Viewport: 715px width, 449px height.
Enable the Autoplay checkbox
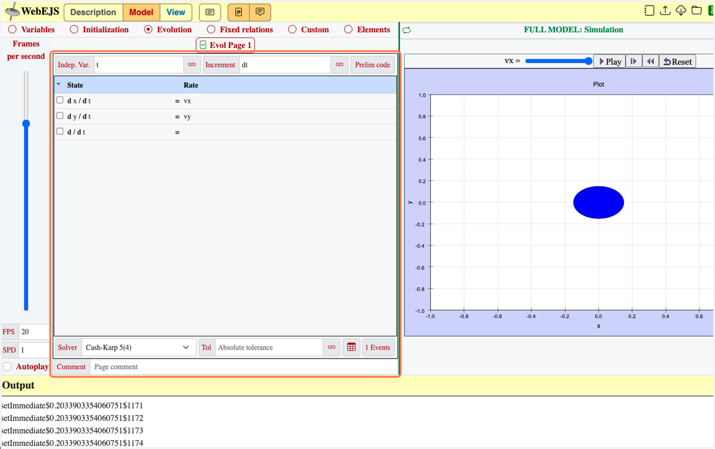pos(7,367)
